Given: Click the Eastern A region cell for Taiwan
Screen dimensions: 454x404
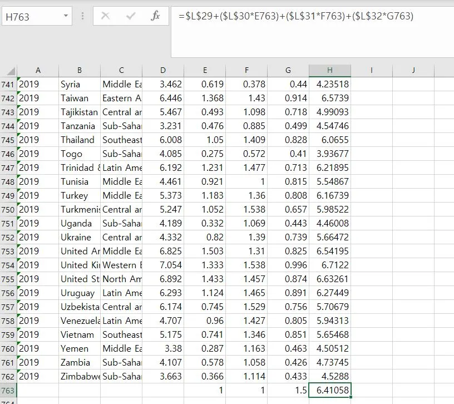Looking at the screenshot, I should pyautogui.click(x=121, y=98).
